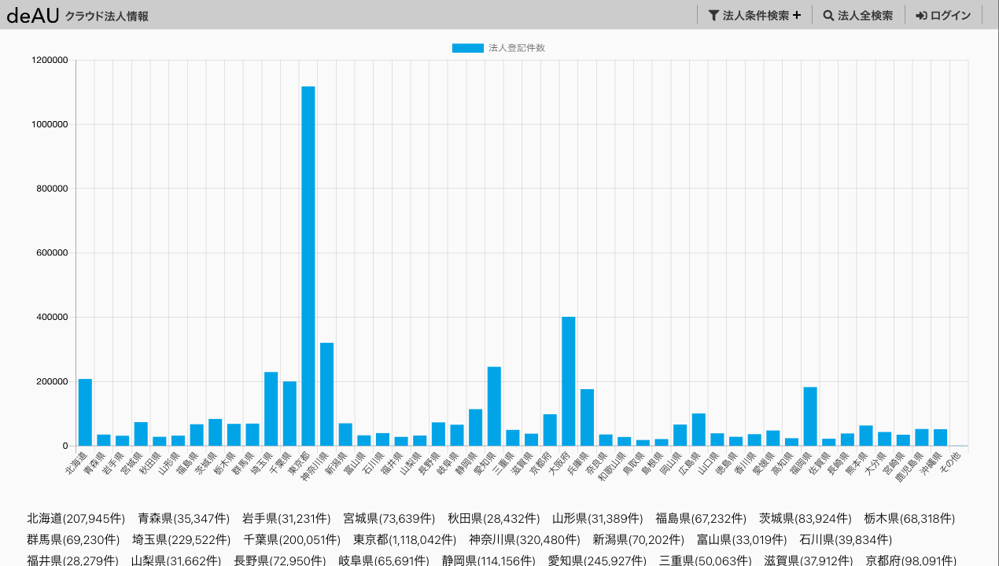Click the 法人登記件数 legend label
The image size is (999, 566).
coord(517,48)
